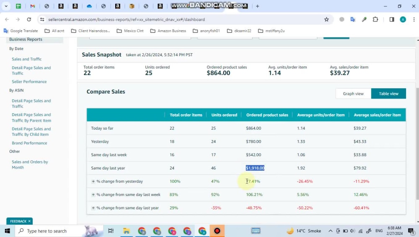Open the Windows Start menu
This screenshot has height=237, width=419.
(x=7, y=231)
